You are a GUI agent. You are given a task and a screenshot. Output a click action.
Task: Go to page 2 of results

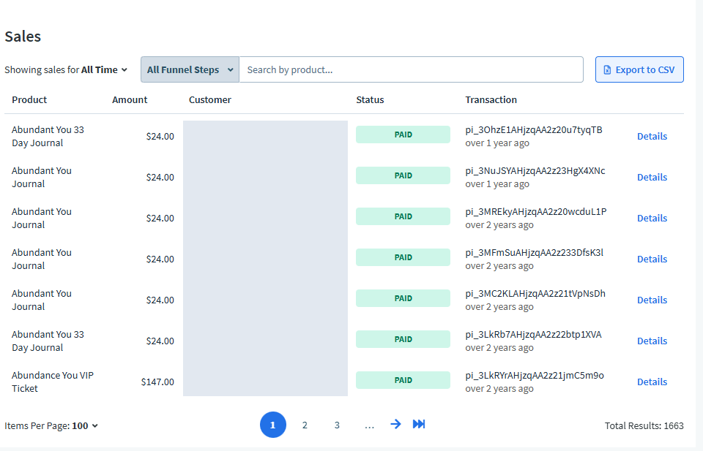(x=305, y=425)
